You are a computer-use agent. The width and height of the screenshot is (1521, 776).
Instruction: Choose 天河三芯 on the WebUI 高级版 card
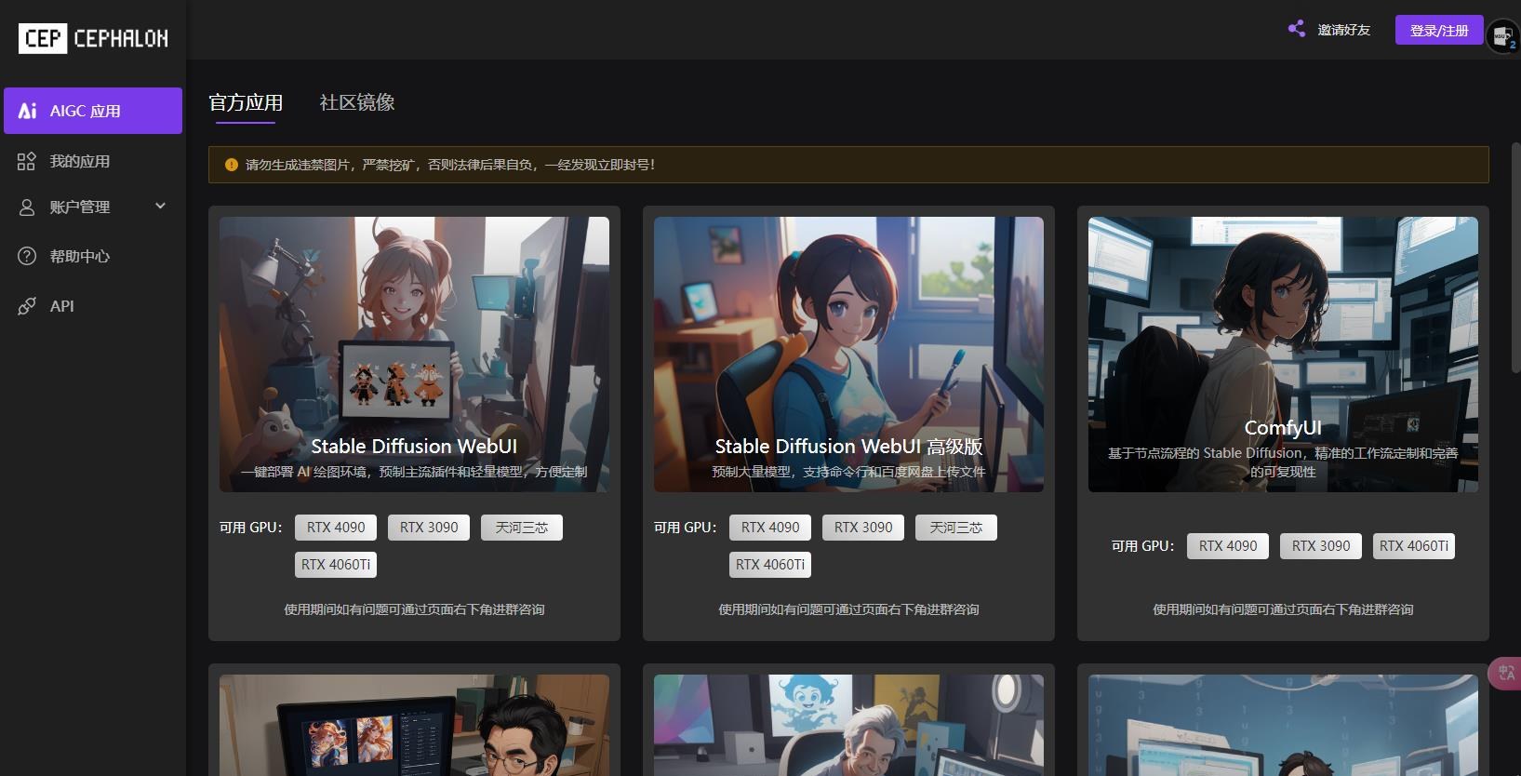pyautogui.click(x=956, y=528)
